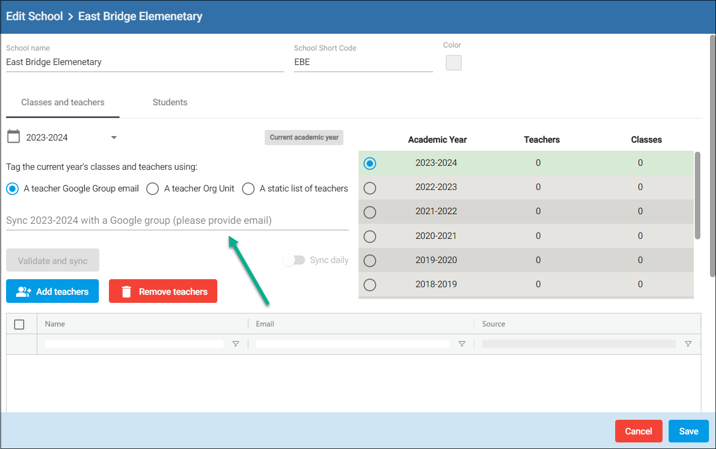Click the academic year list scrollbar
716x449 pixels.
[x=698, y=195]
